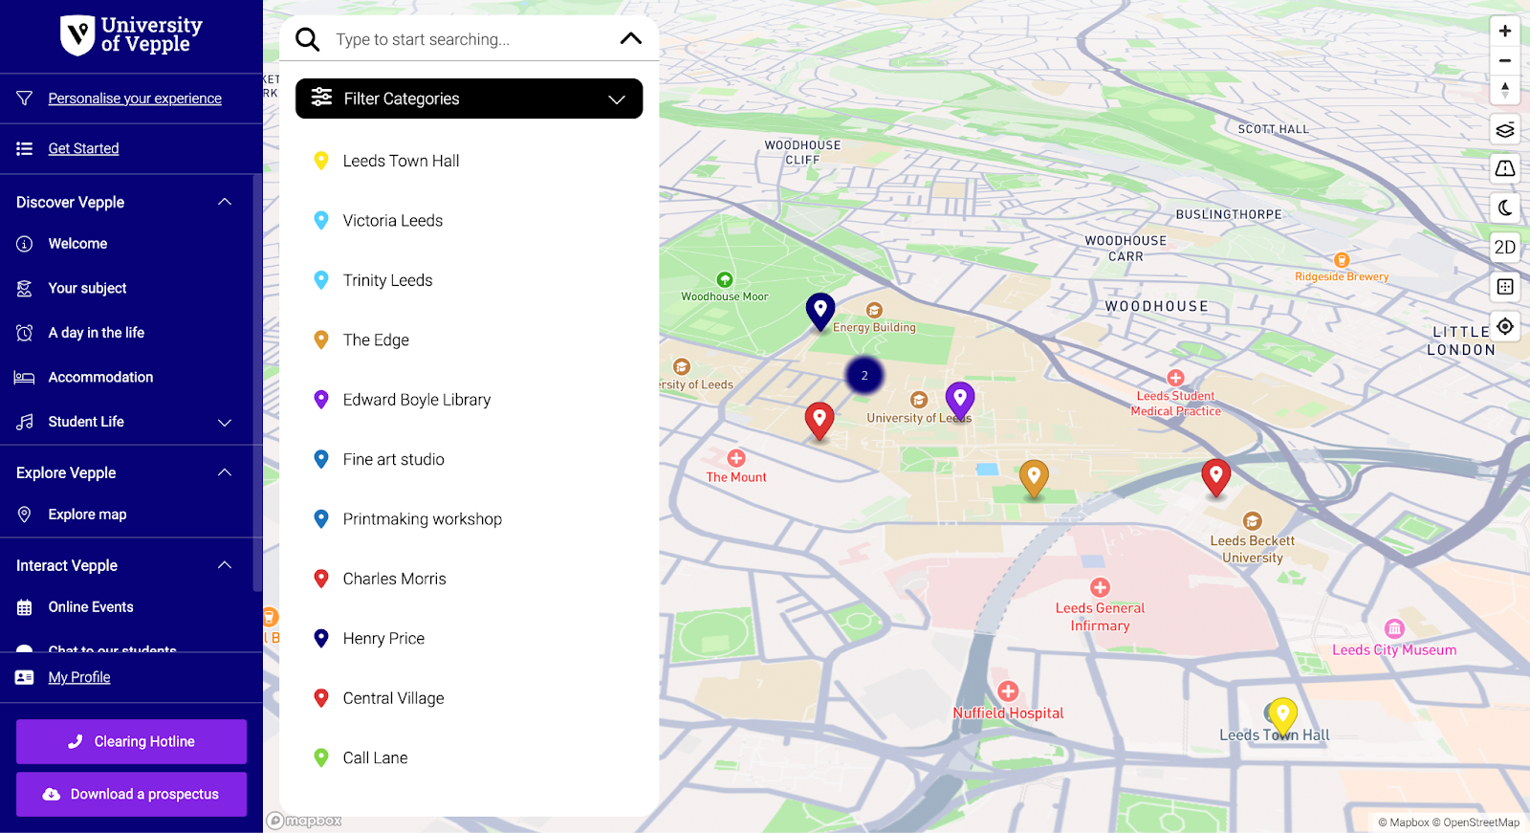Click the orange map marker on campus
This screenshot has height=833, width=1530.
point(1034,478)
